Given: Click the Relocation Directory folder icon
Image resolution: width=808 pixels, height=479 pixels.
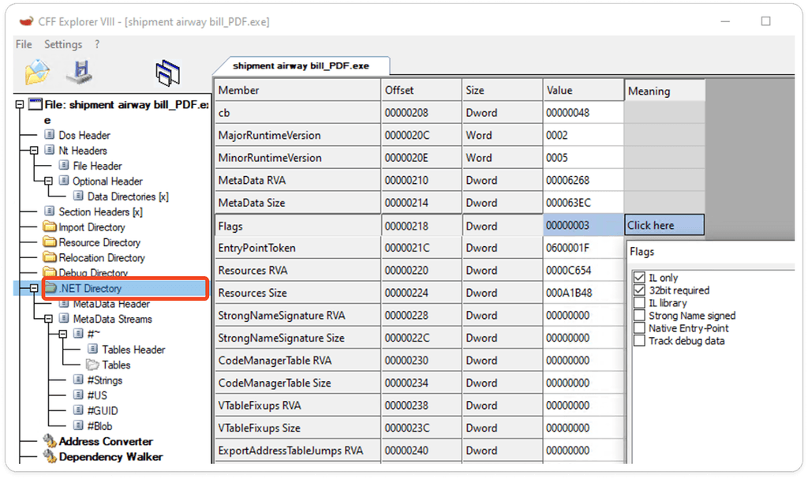Looking at the screenshot, I should pyautogui.click(x=50, y=257).
